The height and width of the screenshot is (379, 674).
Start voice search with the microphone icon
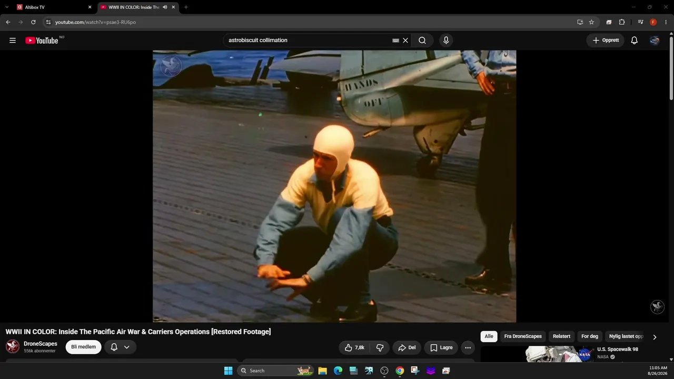pyautogui.click(x=446, y=41)
